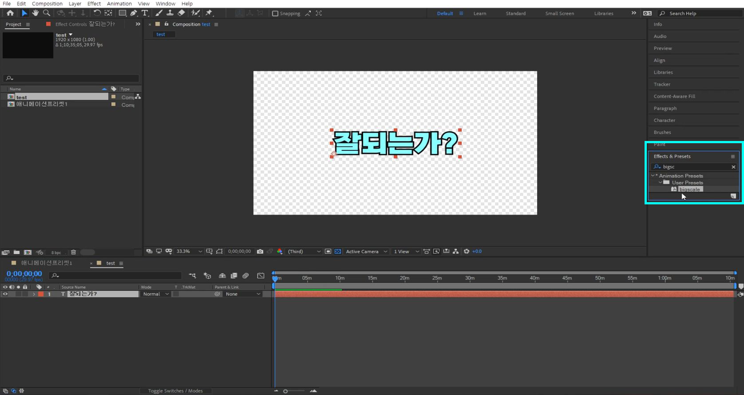744x395 pixels.
Task: Open the Effect menu
Action: coord(94,4)
